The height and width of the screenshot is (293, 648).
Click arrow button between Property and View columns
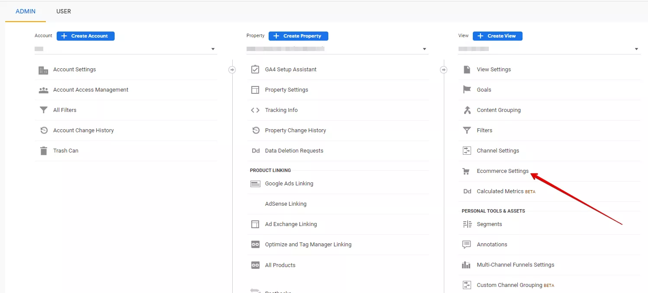(444, 70)
